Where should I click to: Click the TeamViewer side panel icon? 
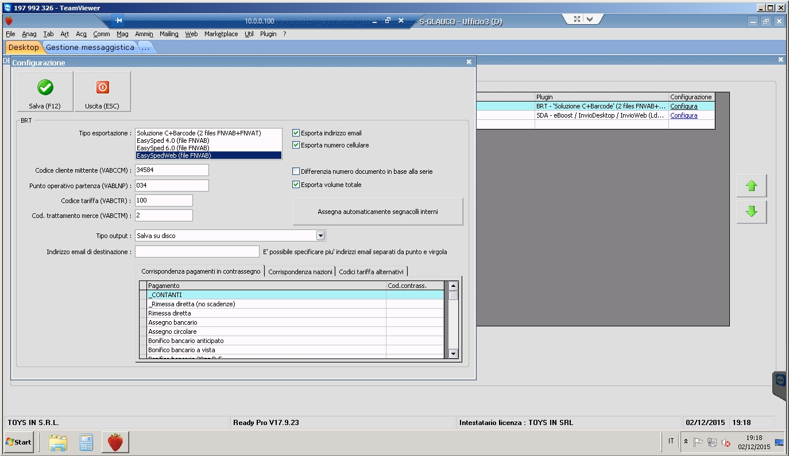coord(780,380)
